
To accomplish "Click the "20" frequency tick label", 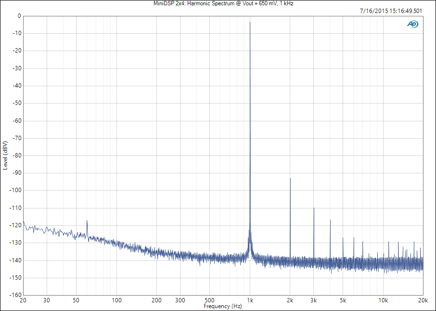I will tap(23, 300).
